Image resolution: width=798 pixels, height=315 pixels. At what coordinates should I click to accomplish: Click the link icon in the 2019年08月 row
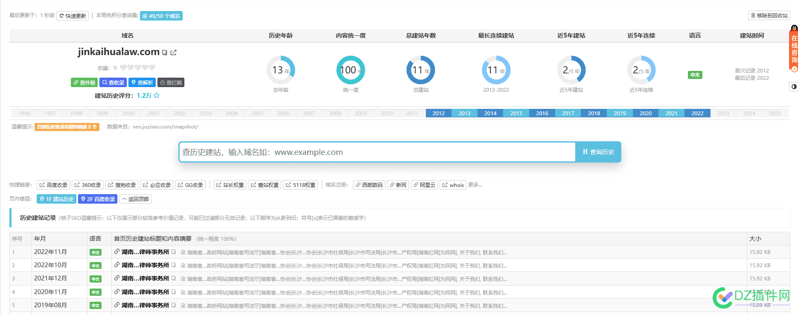[117, 305]
